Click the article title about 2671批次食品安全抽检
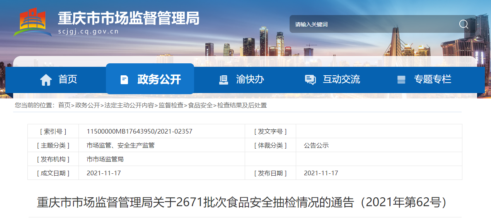Viewport: 491px width, 222px height. pyautogui.click(x=244, y=202)
